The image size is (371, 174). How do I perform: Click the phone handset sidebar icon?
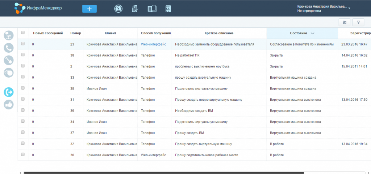(9, 48)
